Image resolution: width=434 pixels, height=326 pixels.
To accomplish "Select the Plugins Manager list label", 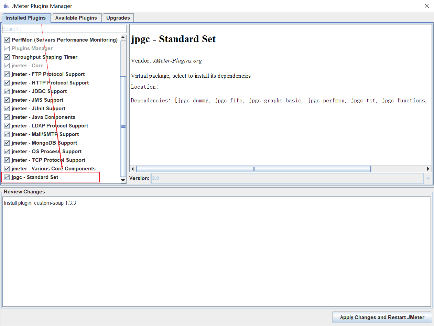I will (x=32, y=48).
